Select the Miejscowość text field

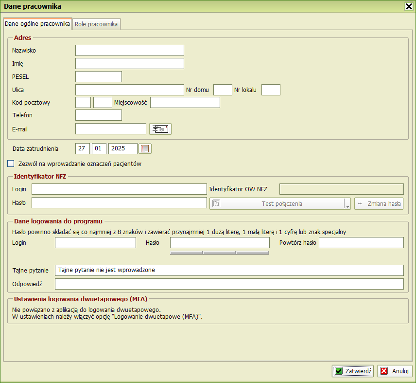pos(185,102)
